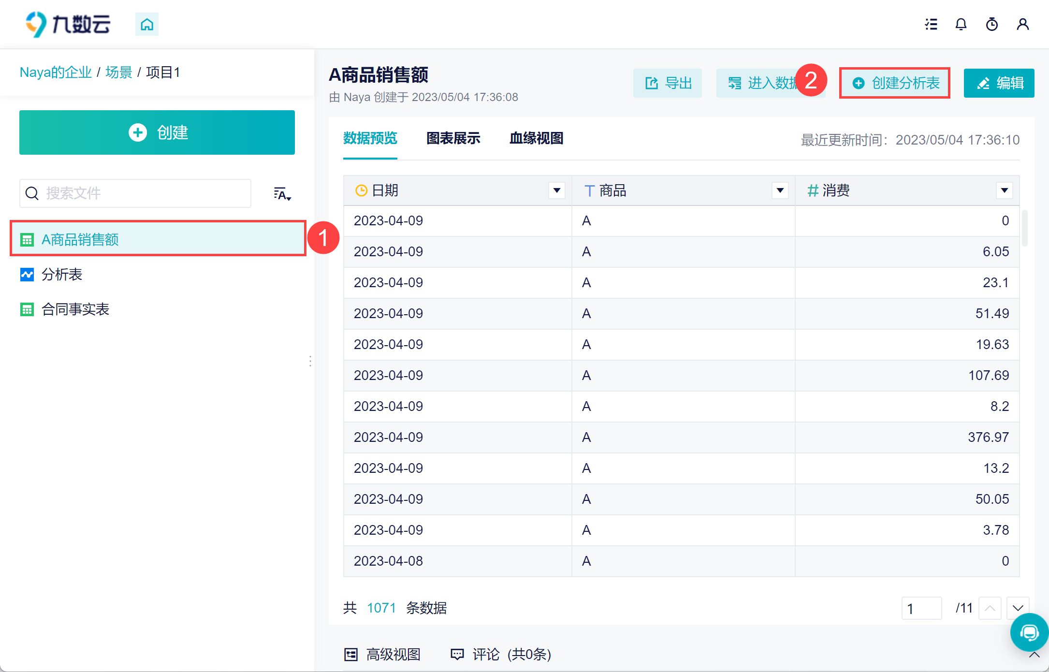Go to next page arrow

pos(1018,608)
